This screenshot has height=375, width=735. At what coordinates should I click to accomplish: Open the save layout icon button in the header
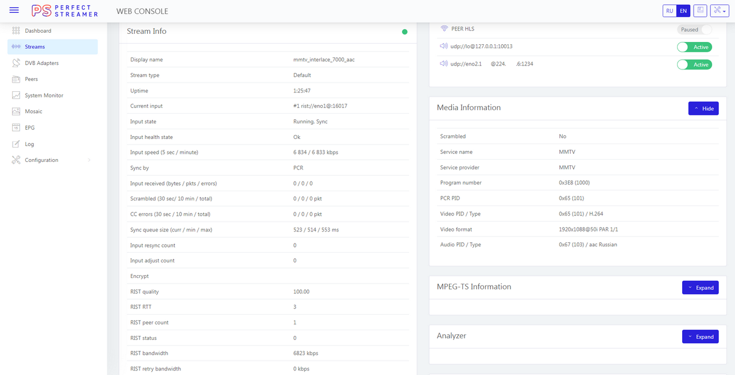tap(700, 11)
